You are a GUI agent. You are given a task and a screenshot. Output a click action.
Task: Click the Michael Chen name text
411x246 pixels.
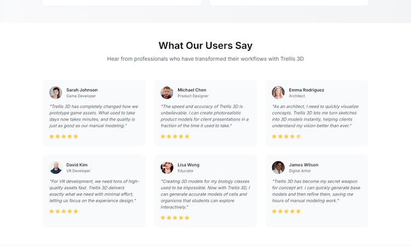192,90
